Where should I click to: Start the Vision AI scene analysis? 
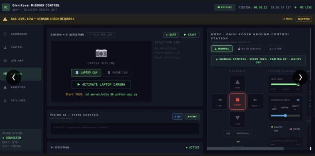(192, 117)
